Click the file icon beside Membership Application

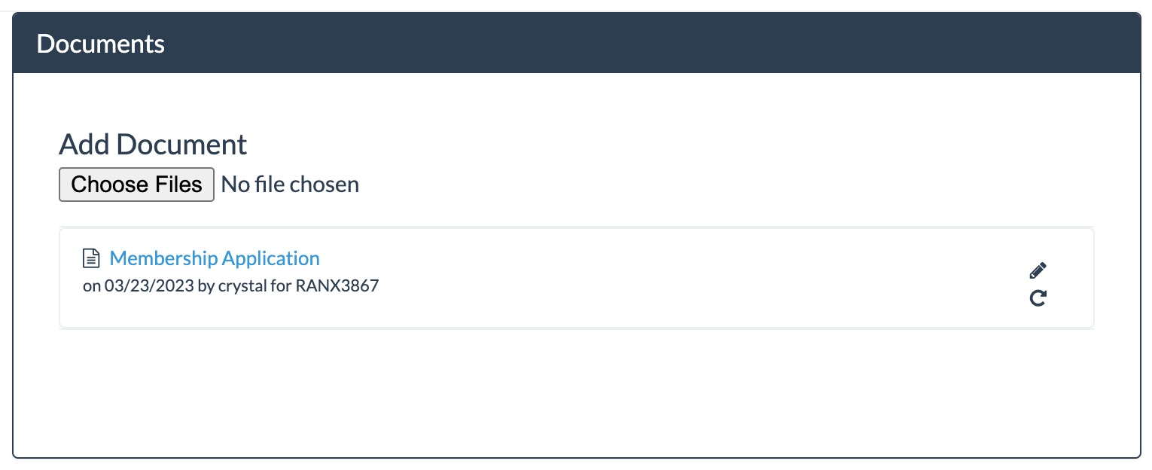point(91,259)
